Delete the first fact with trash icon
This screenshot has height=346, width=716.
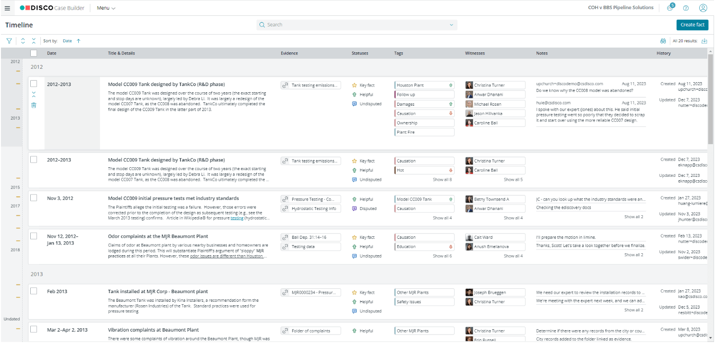[34, 105]
